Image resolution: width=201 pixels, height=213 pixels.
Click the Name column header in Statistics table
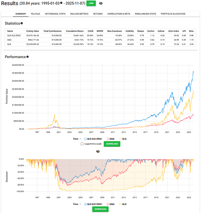(x=10, y=31)
